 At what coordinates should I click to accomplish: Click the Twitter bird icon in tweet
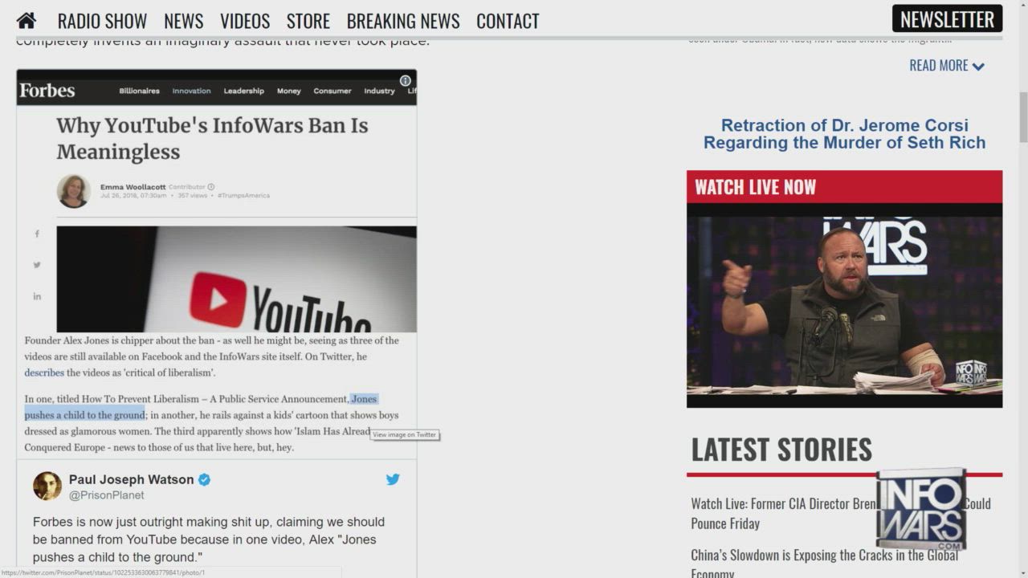click(x=393, y=479)
